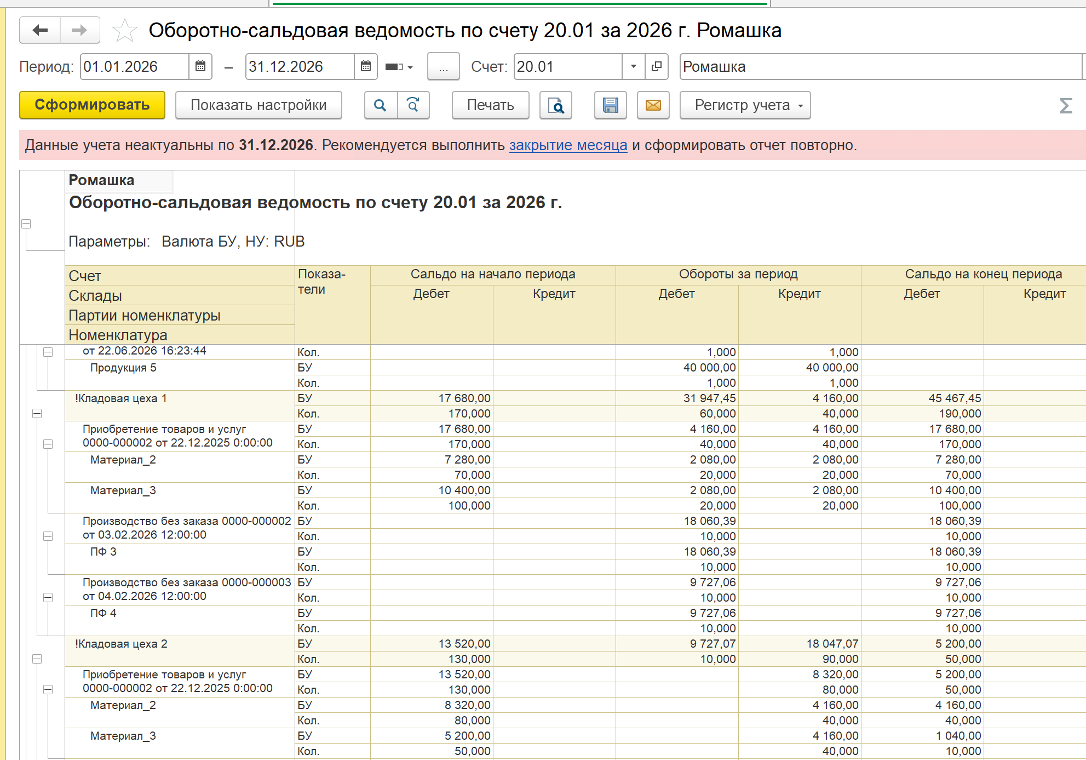Click the find next icon
This screenshot has height=760, width=1086.
coord(413,105)
